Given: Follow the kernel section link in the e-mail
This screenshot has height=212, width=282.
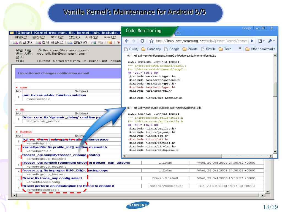Looking at the screenshot, I should point(26,132).
